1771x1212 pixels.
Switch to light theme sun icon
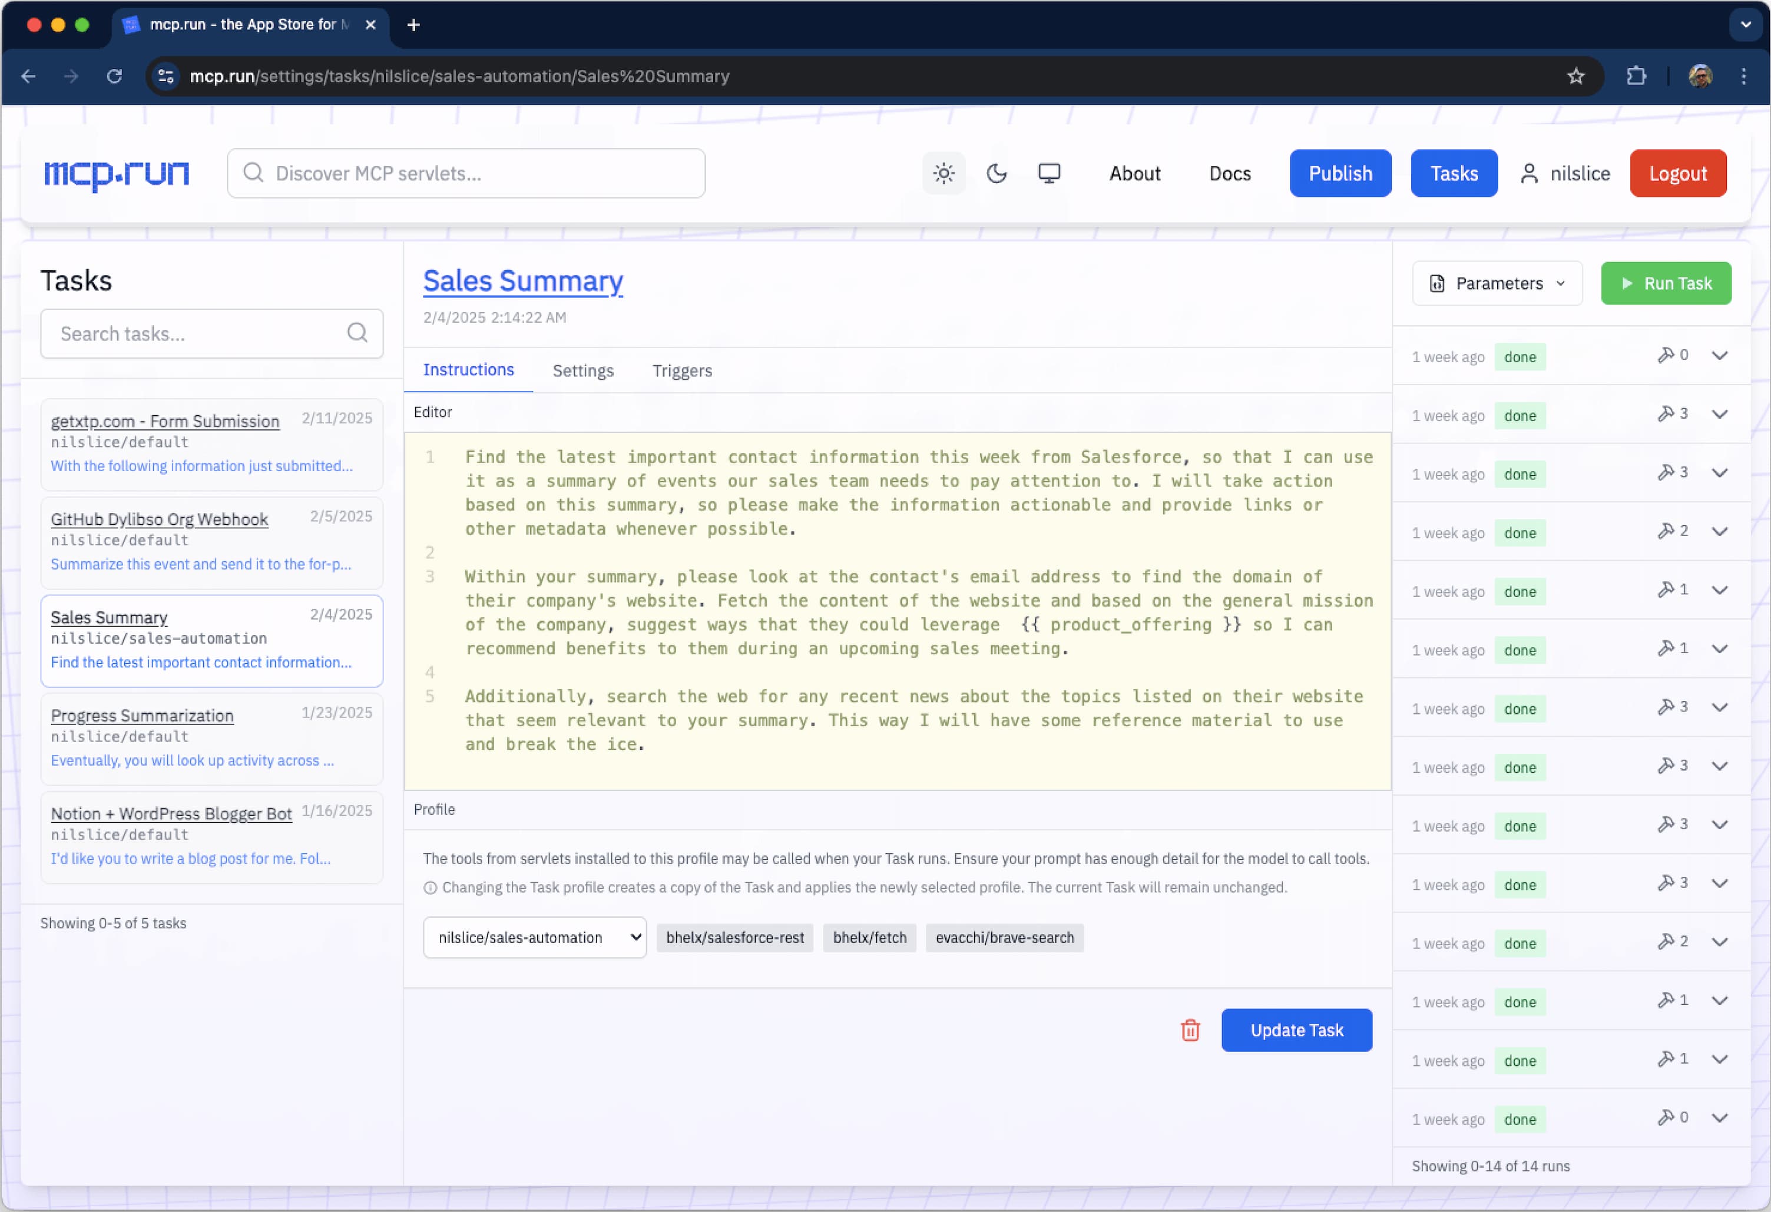944,174
